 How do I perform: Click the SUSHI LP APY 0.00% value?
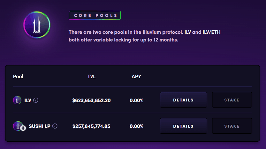(x=136, y=126)
